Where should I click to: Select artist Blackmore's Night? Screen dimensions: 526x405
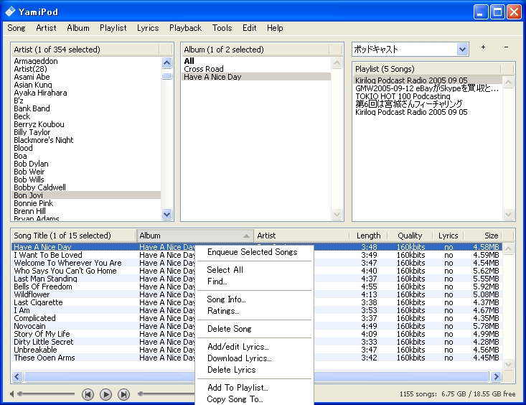point(86,140)
